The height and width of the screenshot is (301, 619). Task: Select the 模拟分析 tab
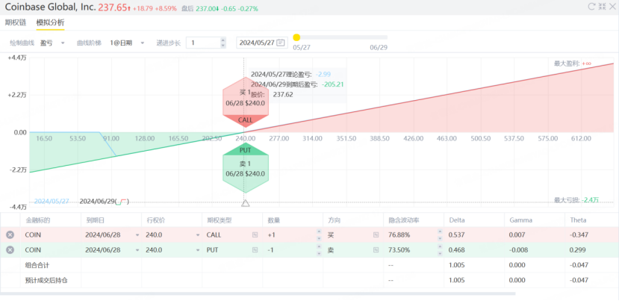(x=50, y=22)
